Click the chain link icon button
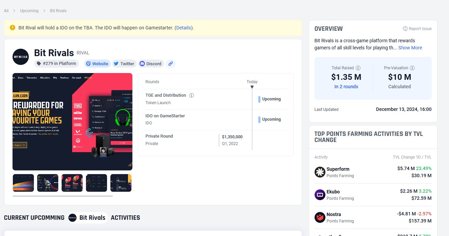The height and width of the screenshot is (236, 449). point(171,64)
